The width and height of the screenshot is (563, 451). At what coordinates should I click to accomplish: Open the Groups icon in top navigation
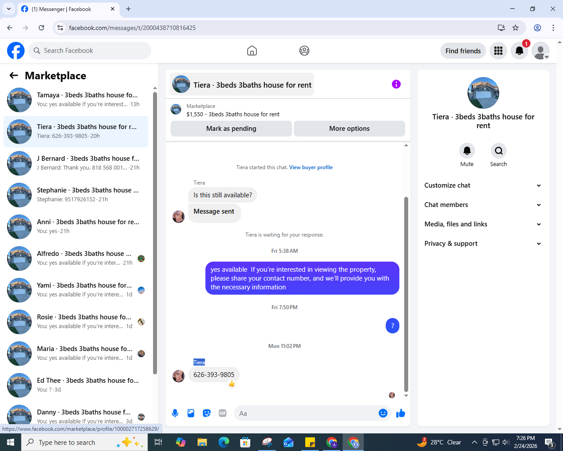[x=304, y=51]
